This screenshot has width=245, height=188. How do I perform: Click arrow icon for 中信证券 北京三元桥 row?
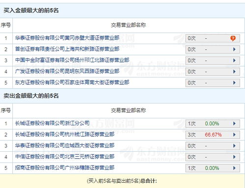234,157
